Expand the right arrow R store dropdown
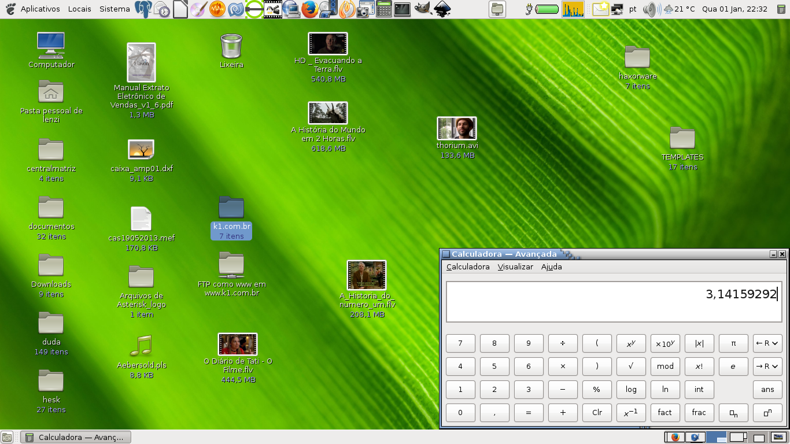The height and width of the screenshot is (444, 790). [x=767, y=367]
